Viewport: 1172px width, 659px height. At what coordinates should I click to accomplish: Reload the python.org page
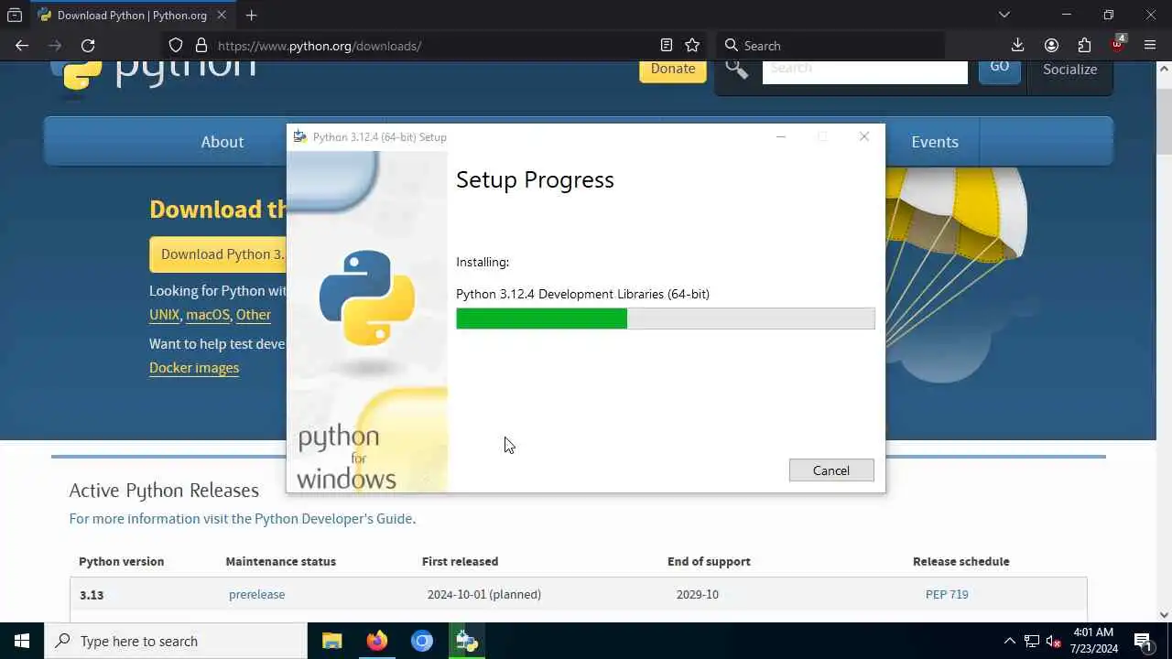(x=88, y=46)
